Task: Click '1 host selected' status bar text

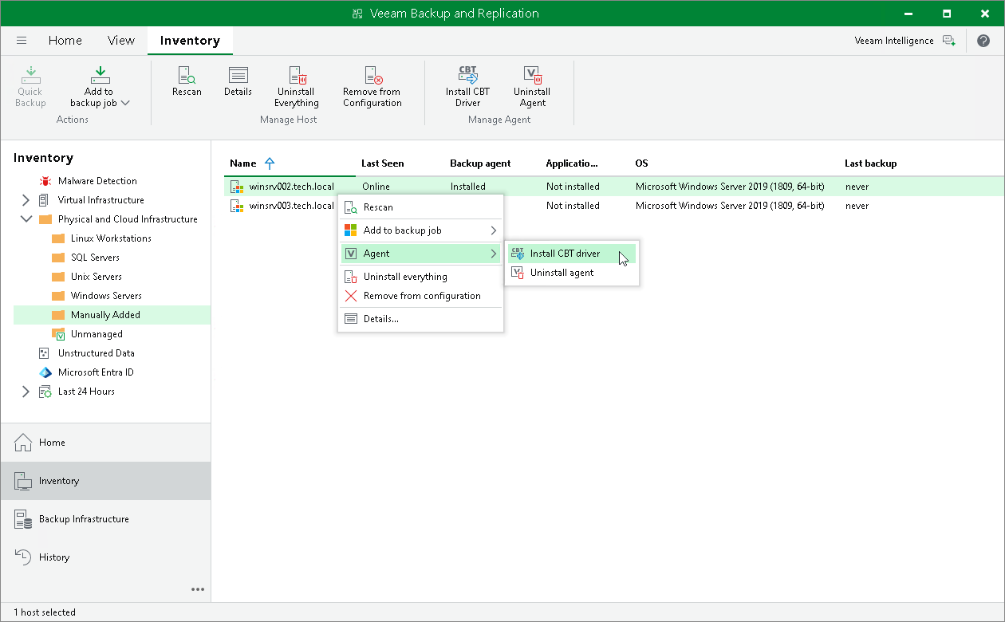Action: 45,612
